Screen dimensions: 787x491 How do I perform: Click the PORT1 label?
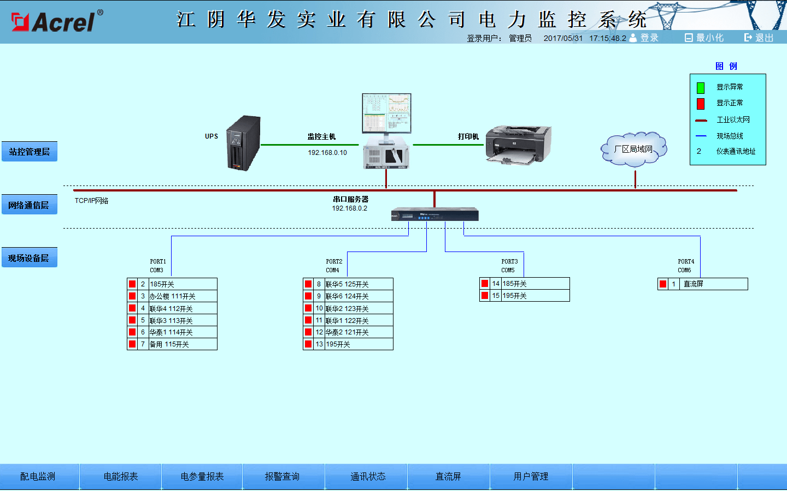(x=158, y=262)
